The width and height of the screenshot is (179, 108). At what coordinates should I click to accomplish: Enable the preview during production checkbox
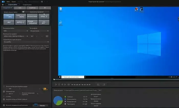click(x=4, y=105)
